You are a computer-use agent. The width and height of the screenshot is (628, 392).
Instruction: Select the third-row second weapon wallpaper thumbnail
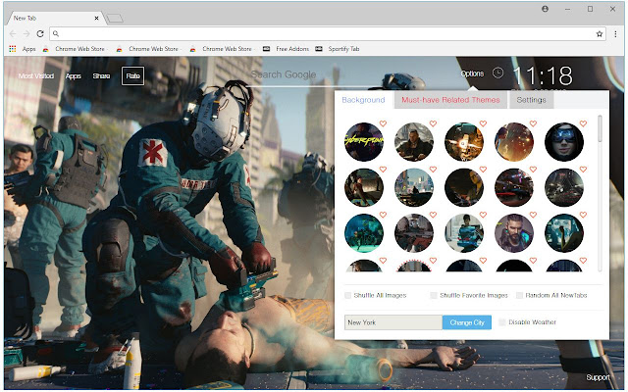[414, 233]
